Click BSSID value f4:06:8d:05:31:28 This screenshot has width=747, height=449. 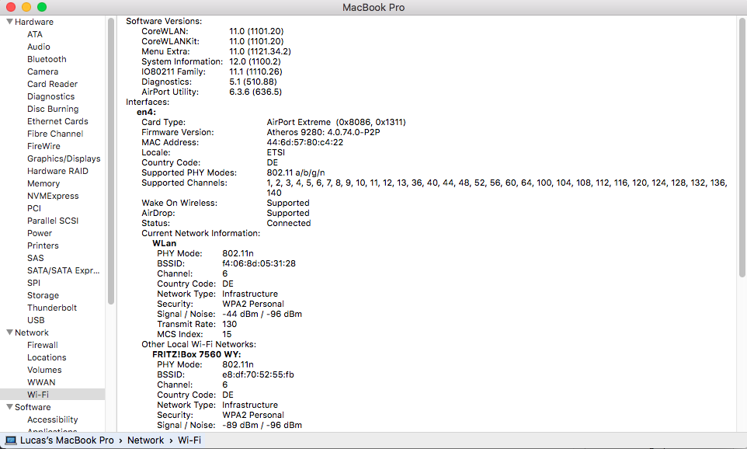tap(259, 263)
